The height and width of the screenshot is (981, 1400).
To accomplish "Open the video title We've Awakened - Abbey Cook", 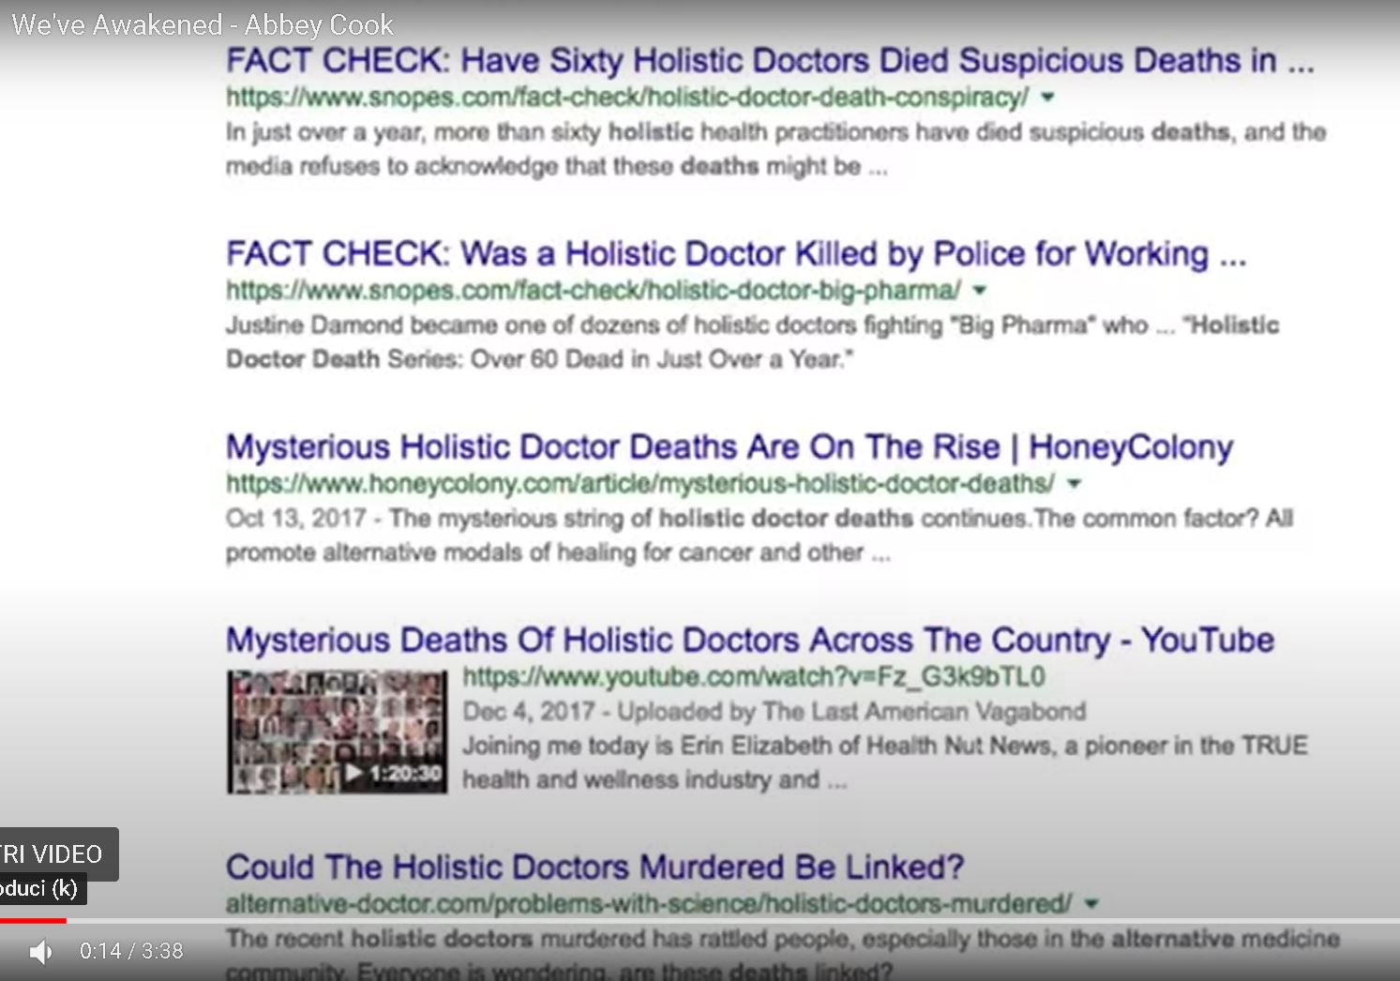I will (x=203, y=24).
